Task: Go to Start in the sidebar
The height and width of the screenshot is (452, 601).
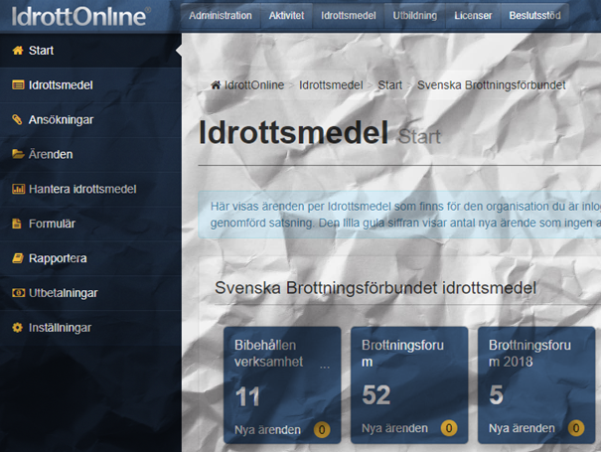Action: [x=90, y=51]
